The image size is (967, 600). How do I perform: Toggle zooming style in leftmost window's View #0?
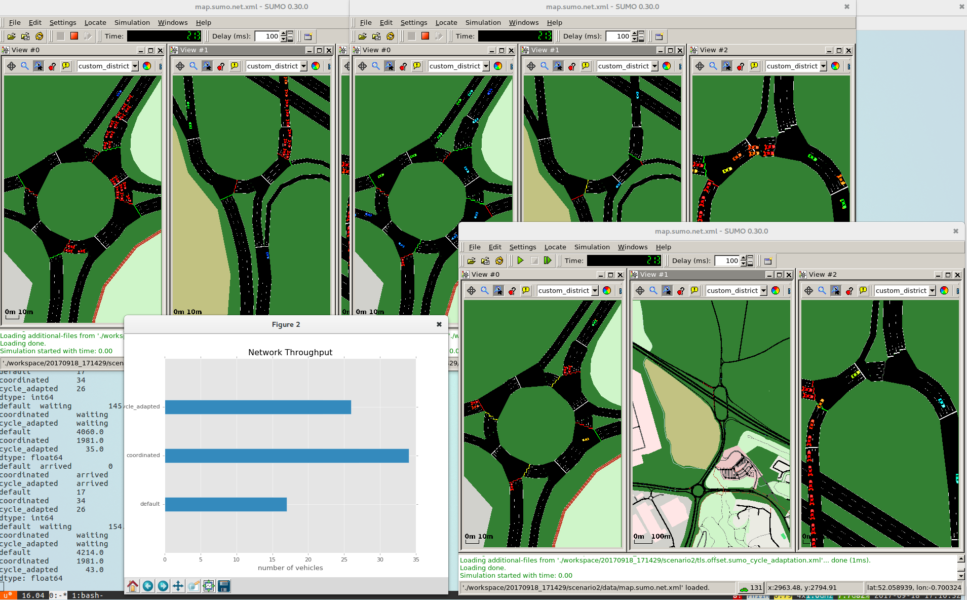38,66
